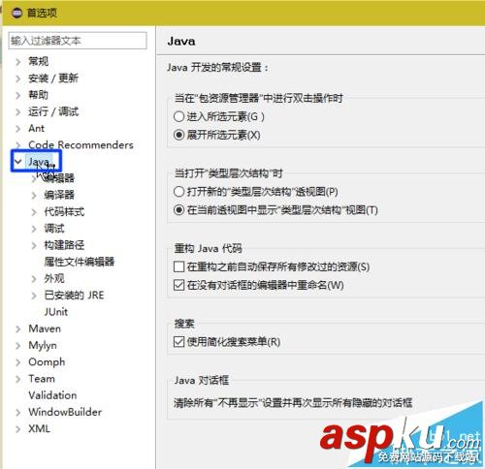Select Validation in the preferences tree
485x469 pixels.
pos(52,396)
